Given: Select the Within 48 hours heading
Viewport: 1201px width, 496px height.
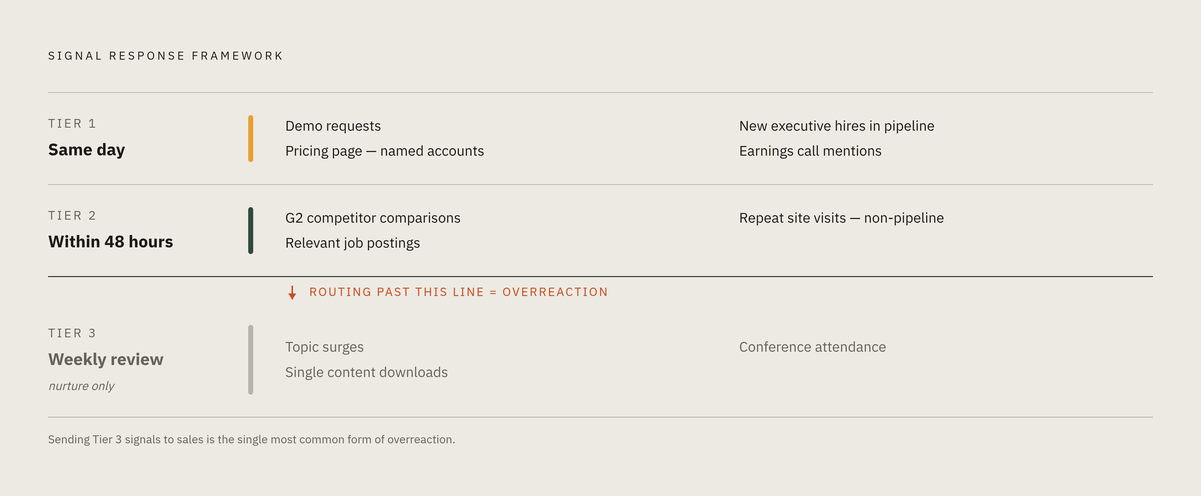Looking at the screenshot, I should coord(110,242).
